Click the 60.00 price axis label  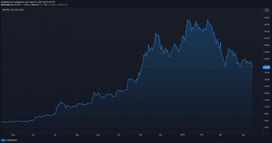tap(267, 24)
